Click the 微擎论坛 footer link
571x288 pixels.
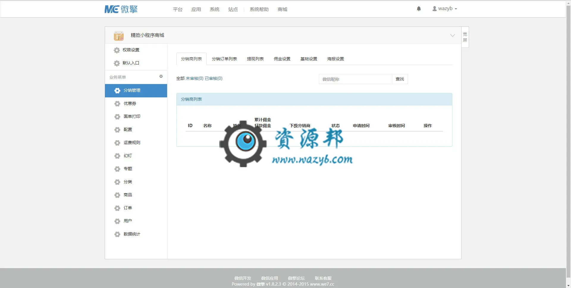[x=296, y=278]
